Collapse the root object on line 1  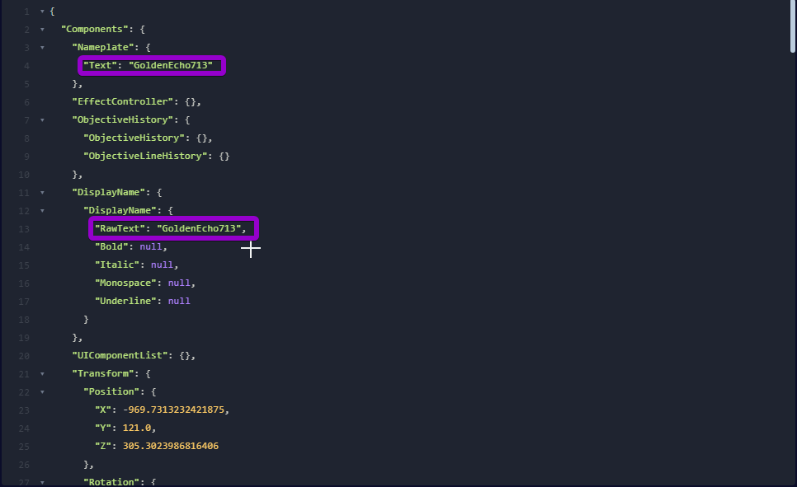tap(42, 12)
